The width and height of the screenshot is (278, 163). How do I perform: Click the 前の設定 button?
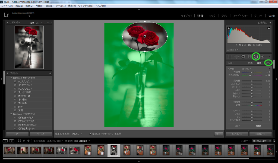[x=237, y=134]
